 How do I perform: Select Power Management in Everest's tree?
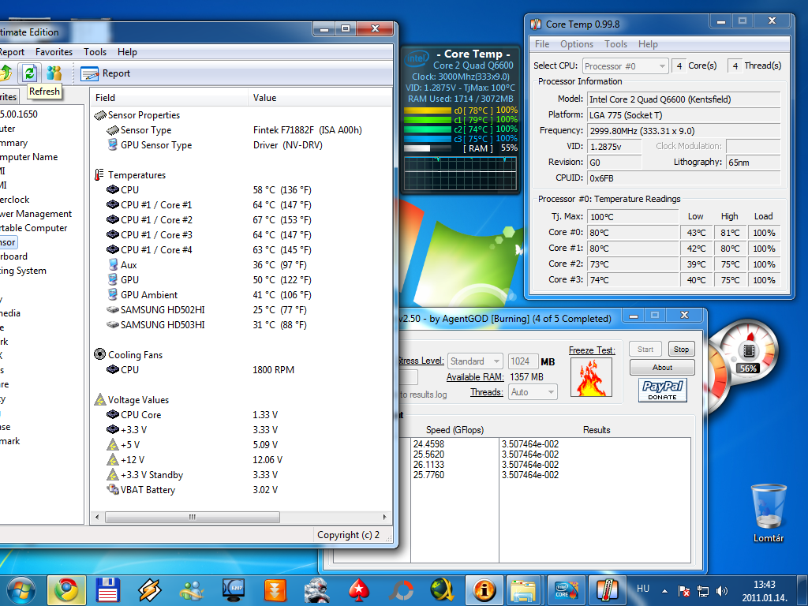point(36,214)
